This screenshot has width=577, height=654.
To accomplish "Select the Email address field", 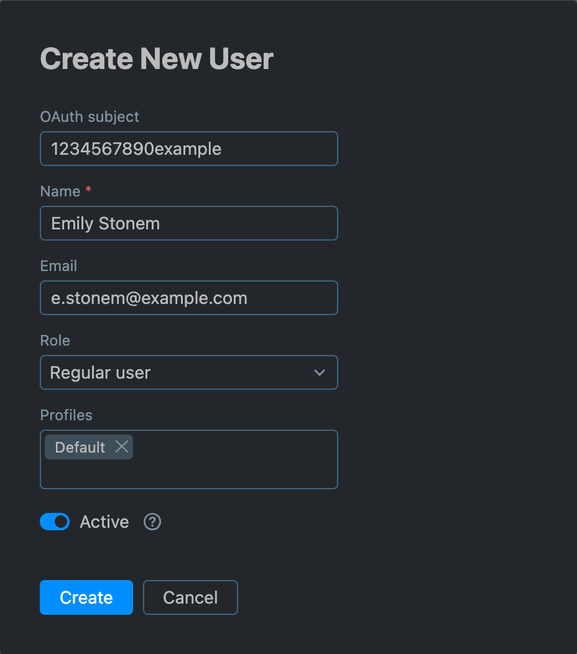I will coord(188,298).
